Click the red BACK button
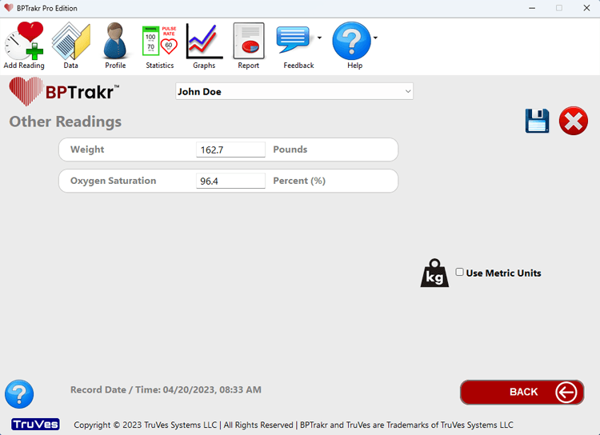600x435 pixels. pos(522,392)
